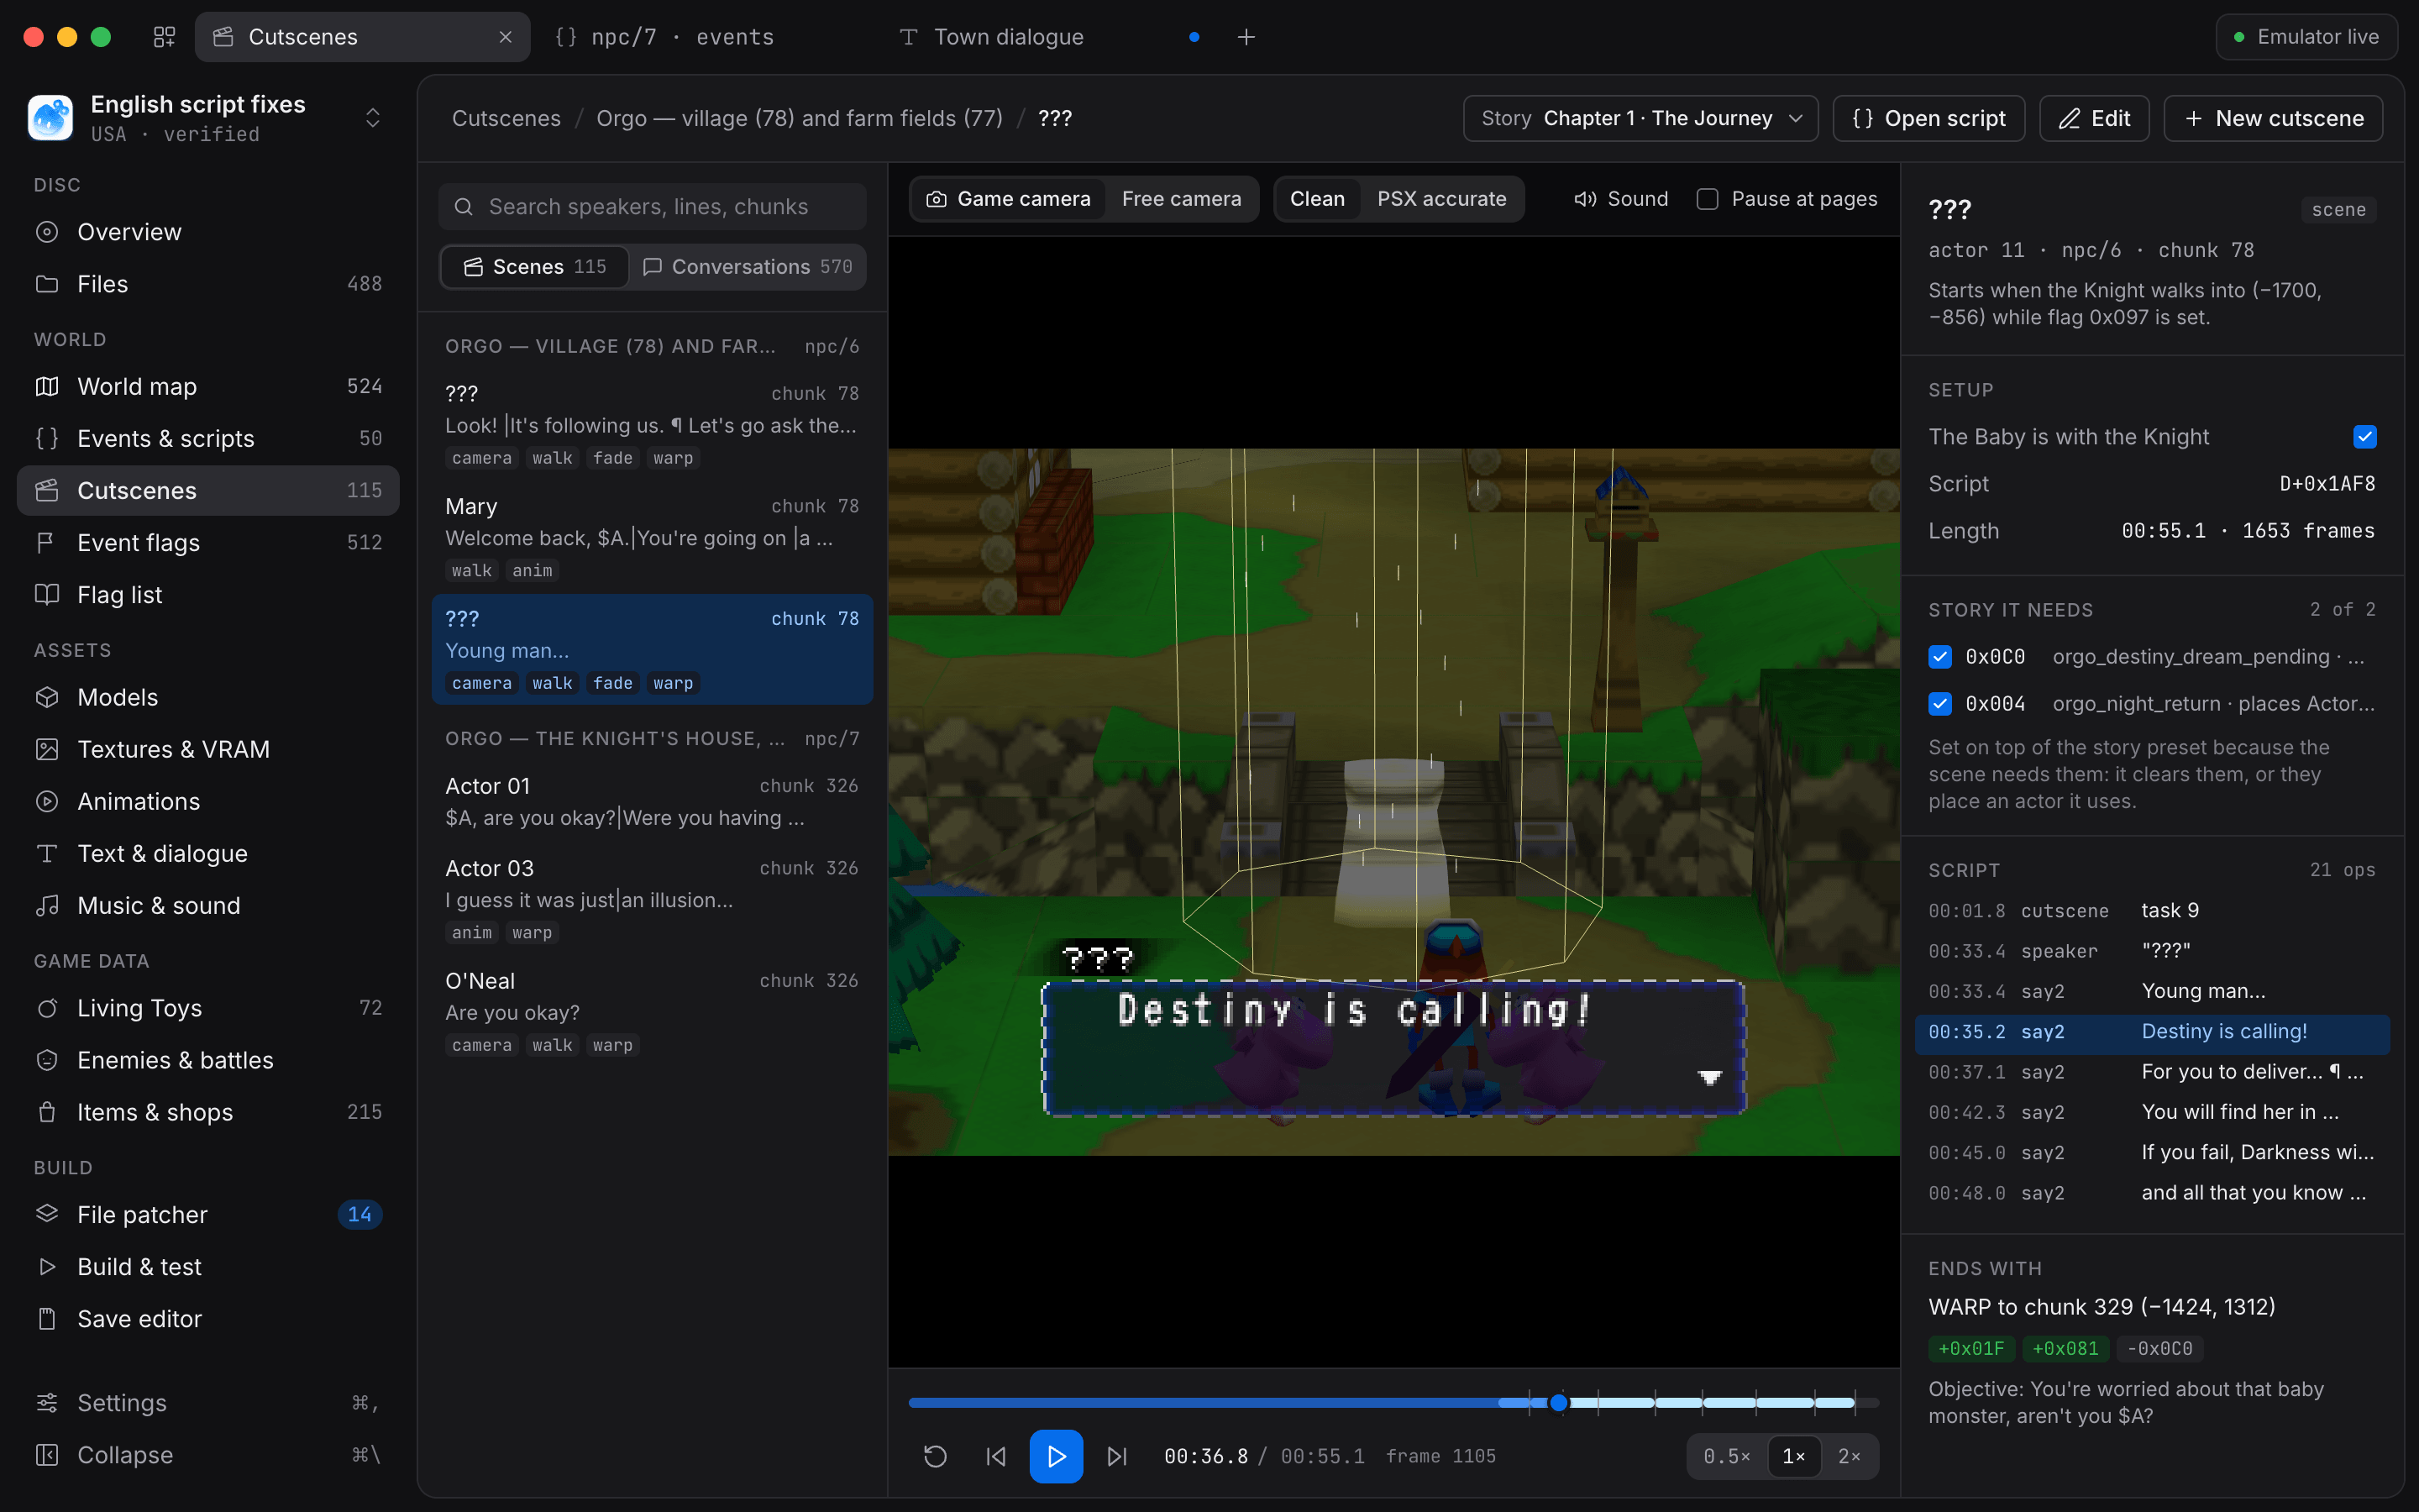Click the Edit button
The height and width of the screenshot is (1512, 2419).
click(x=2094, y=118)
